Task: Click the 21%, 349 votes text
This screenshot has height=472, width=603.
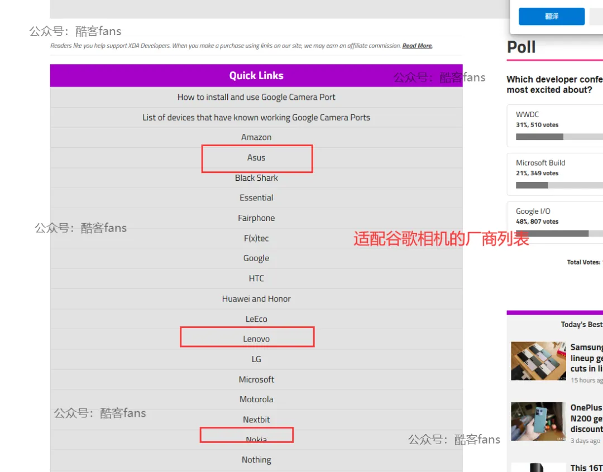Action: (537, 174)
